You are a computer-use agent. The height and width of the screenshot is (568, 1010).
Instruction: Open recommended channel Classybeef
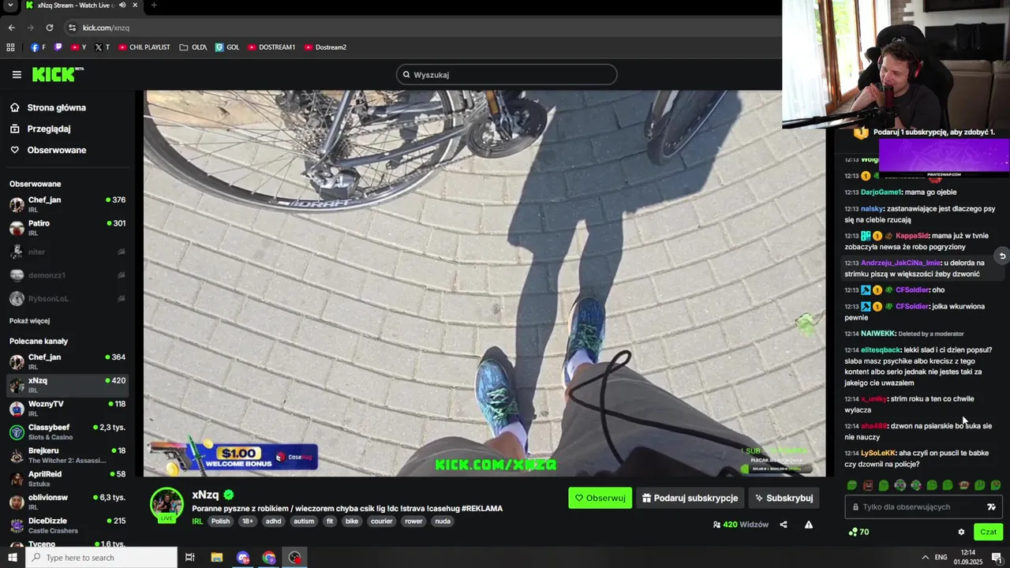68,432
